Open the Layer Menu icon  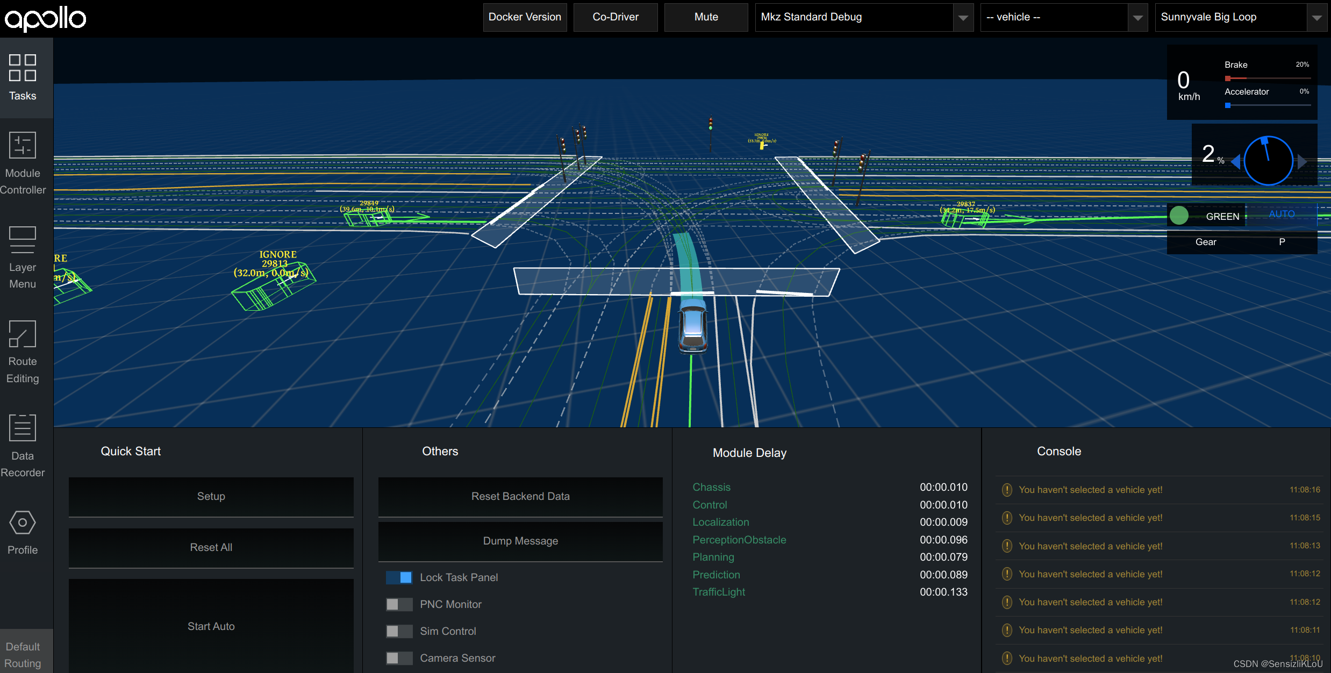click(x=23, y=240)
